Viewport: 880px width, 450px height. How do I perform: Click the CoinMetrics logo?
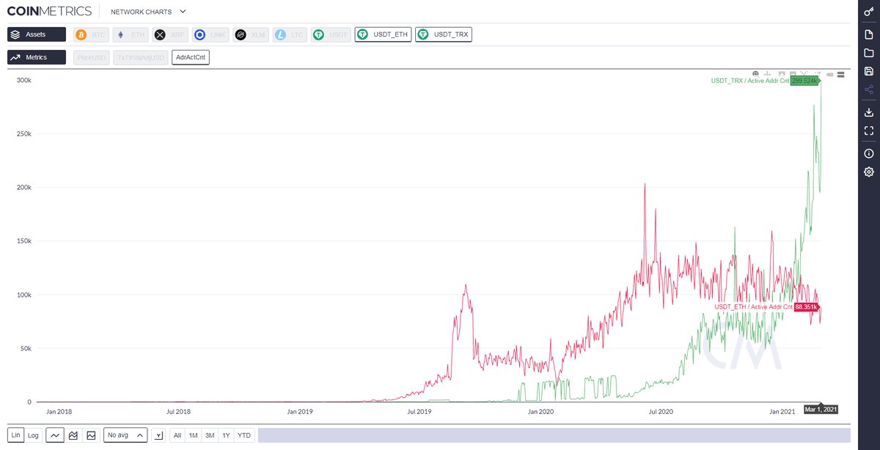(x=49, y=11)
